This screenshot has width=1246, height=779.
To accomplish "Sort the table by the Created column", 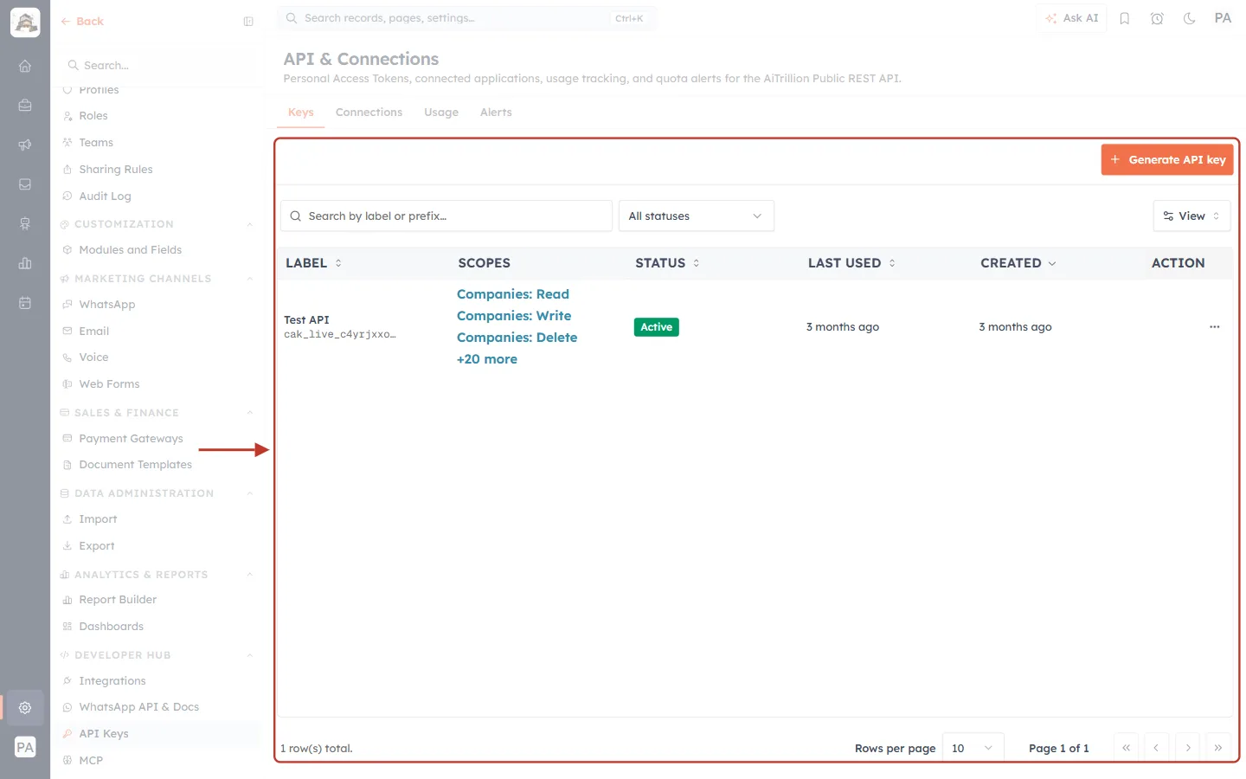I will (x=1018, y=263).
